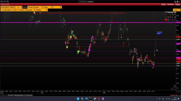The width and height of the screenshot is (181, 101).
Task: Pick the dark blue color in Draw Tool
Action: coord(170,19)
